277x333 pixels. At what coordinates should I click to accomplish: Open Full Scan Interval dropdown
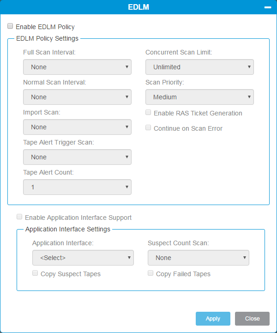coord(77,67)
